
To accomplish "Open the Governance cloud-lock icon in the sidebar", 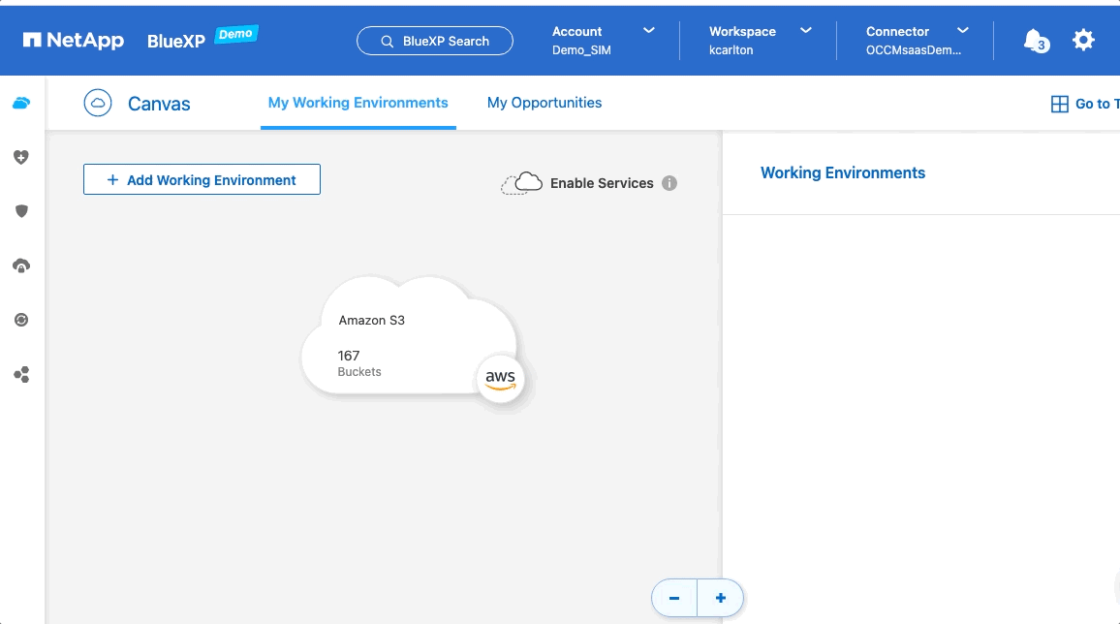I will click(21, 265).
